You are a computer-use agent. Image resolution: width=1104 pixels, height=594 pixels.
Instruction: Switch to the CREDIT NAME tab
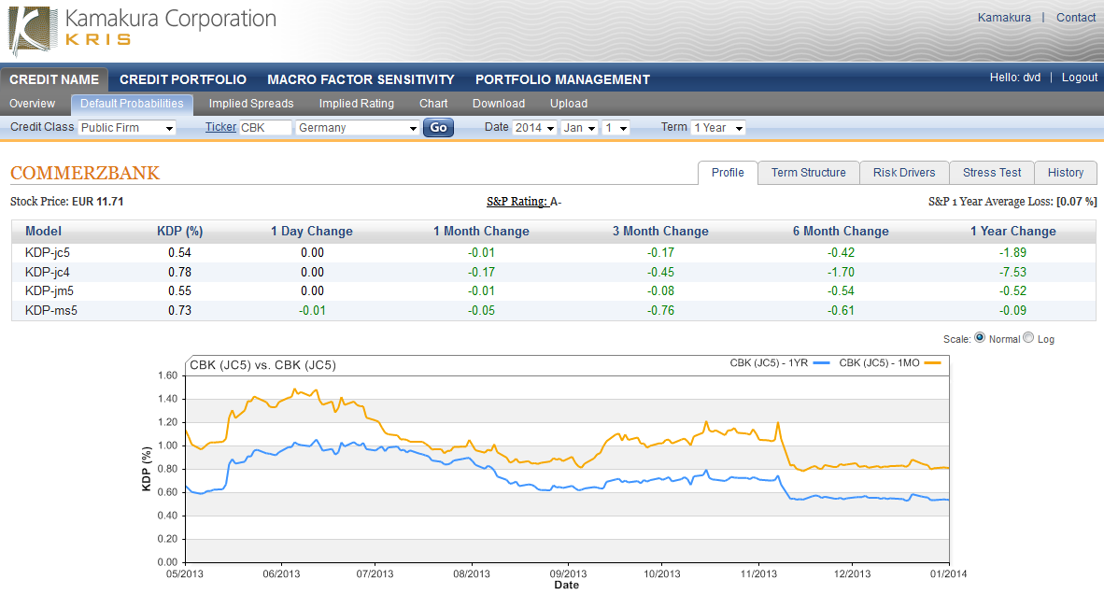tap(54, 79)
